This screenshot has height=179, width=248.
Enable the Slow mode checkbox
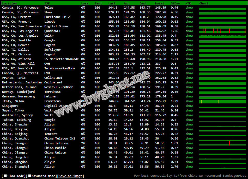(x=5, y=176)
